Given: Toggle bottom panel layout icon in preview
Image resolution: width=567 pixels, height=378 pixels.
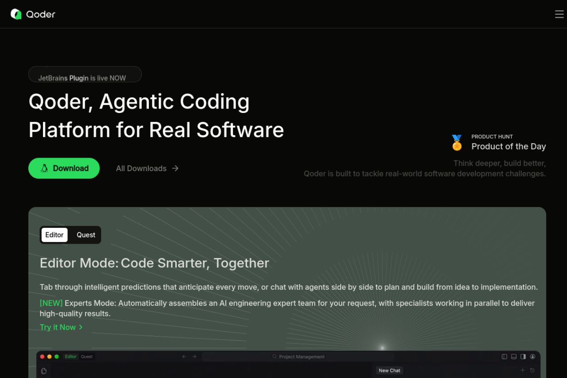Looking at the screenshot, I should (514, 357).
